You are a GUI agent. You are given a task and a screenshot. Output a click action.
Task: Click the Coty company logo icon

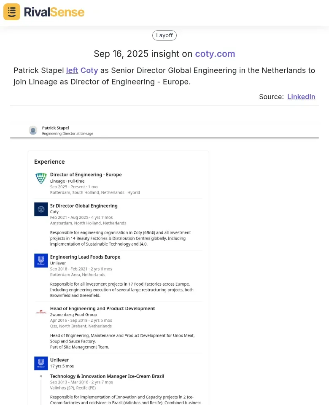(41, 209)
